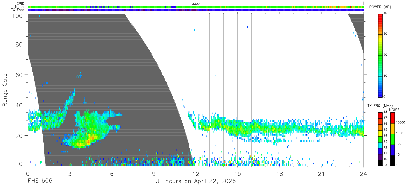Pick the red 17–18 MHz TX frequency swatch

point(380,116)
